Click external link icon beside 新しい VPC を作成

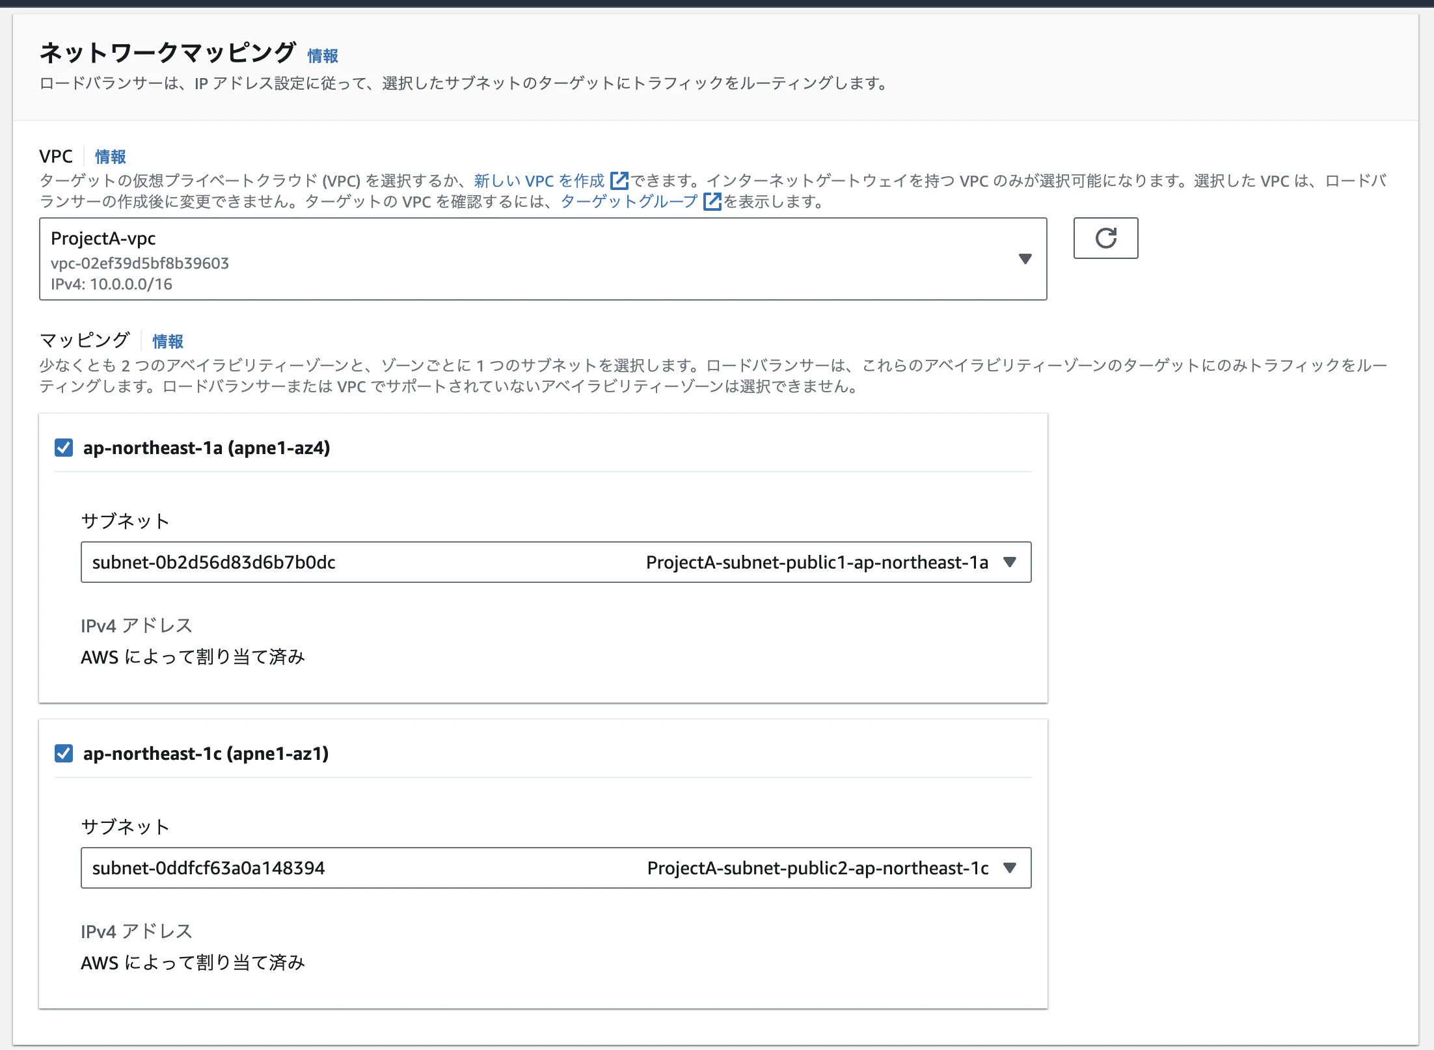(619, 180)
